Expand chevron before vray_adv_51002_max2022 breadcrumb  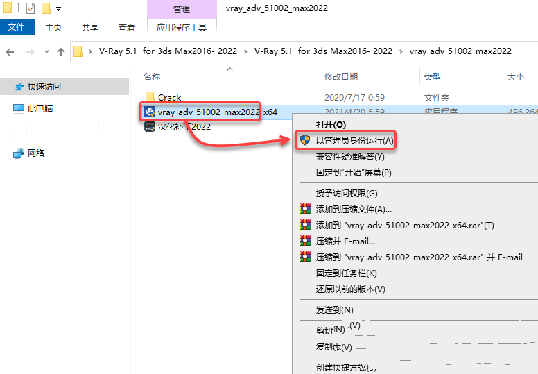(401, 51)
